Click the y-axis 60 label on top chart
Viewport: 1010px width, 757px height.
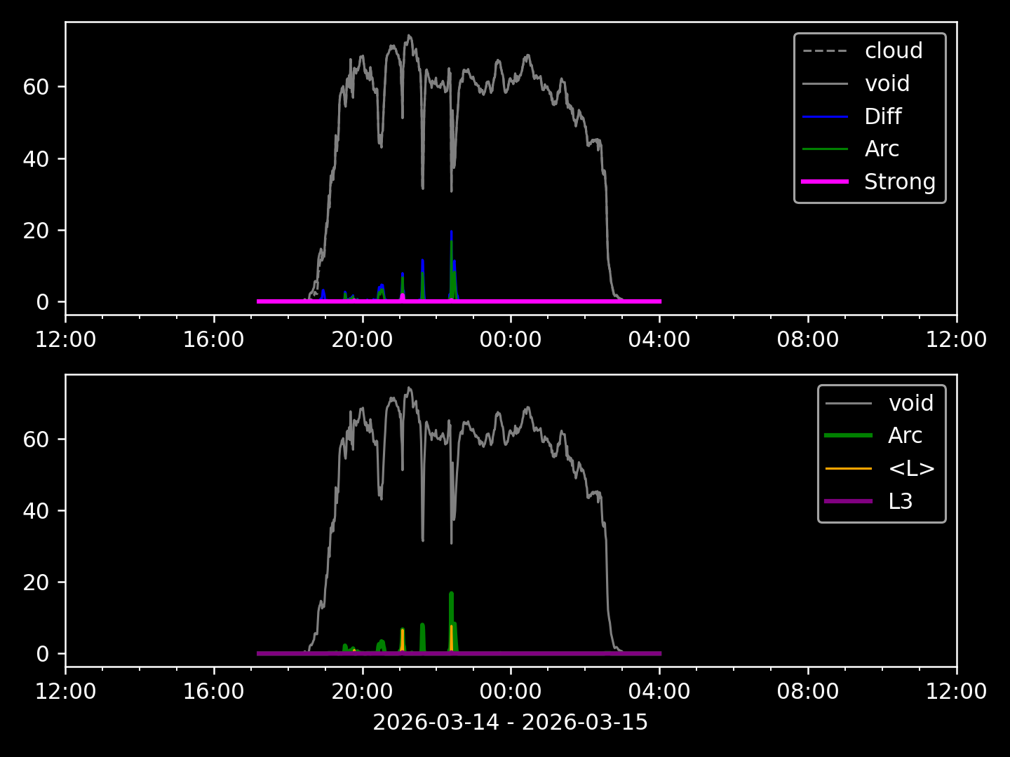[x=35, y=87]
